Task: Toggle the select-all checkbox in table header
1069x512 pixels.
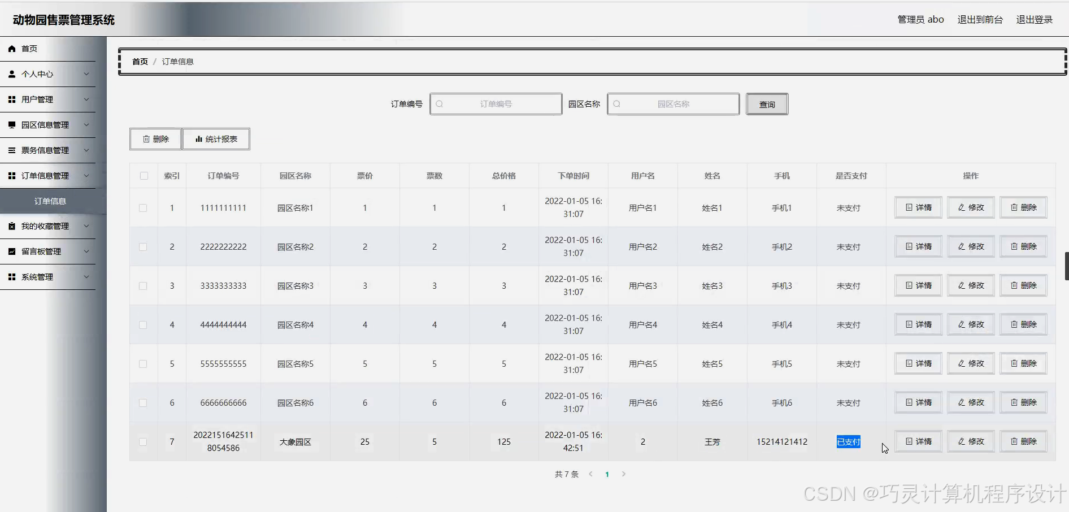Action: click(x=144, y=176)
